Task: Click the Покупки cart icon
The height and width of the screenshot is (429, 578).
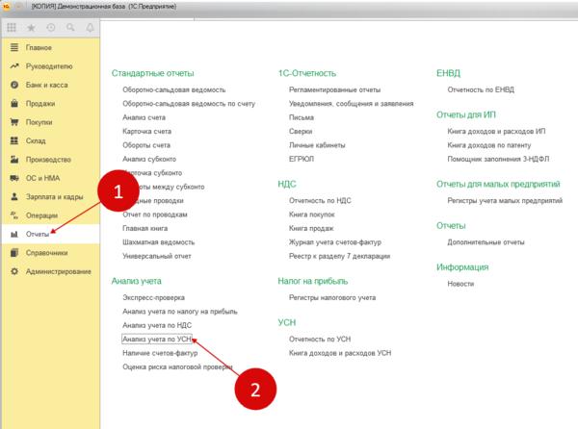Action: coord(14,122)
